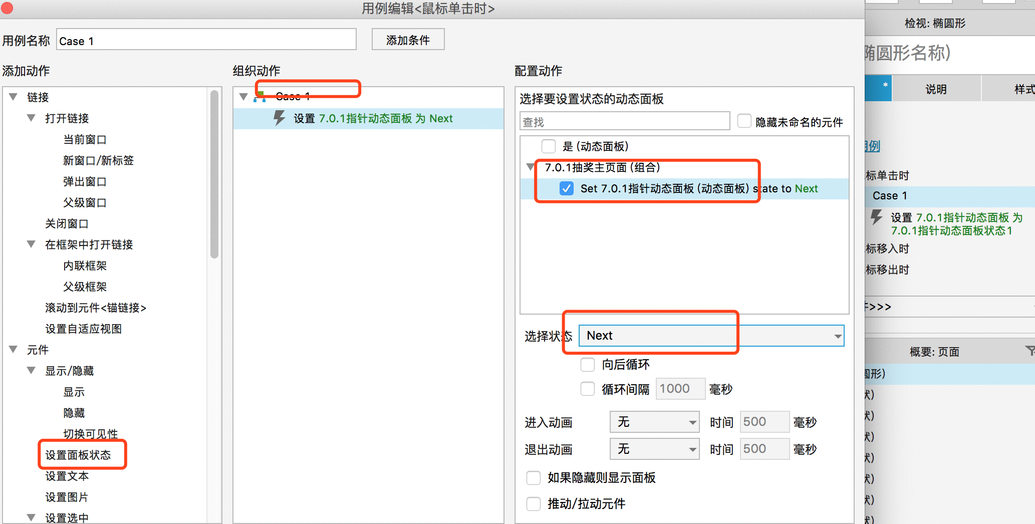Click the filter icon in outline panel
This screenshot has height=524, width=1035.
[x=1029, y=350]
